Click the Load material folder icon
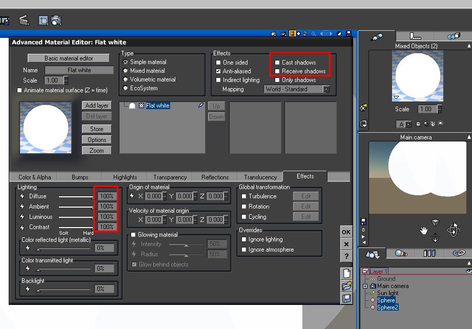The width and height of the screenshot is (472, 329). click(x=347, y=286)
